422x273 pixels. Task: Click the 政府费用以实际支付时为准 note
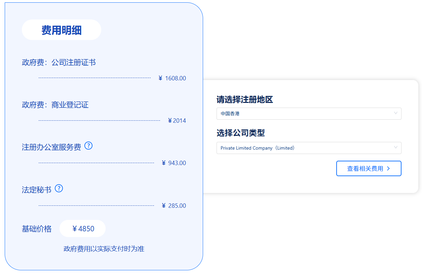[x=104, y=249]
